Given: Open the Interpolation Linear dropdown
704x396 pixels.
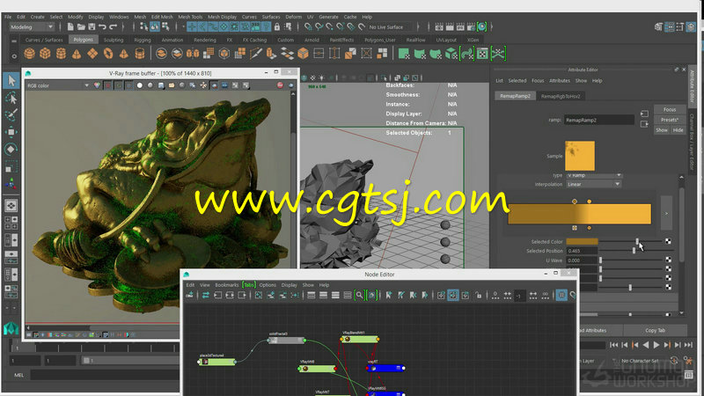Looking at the screenshot, I should [593, 184].
